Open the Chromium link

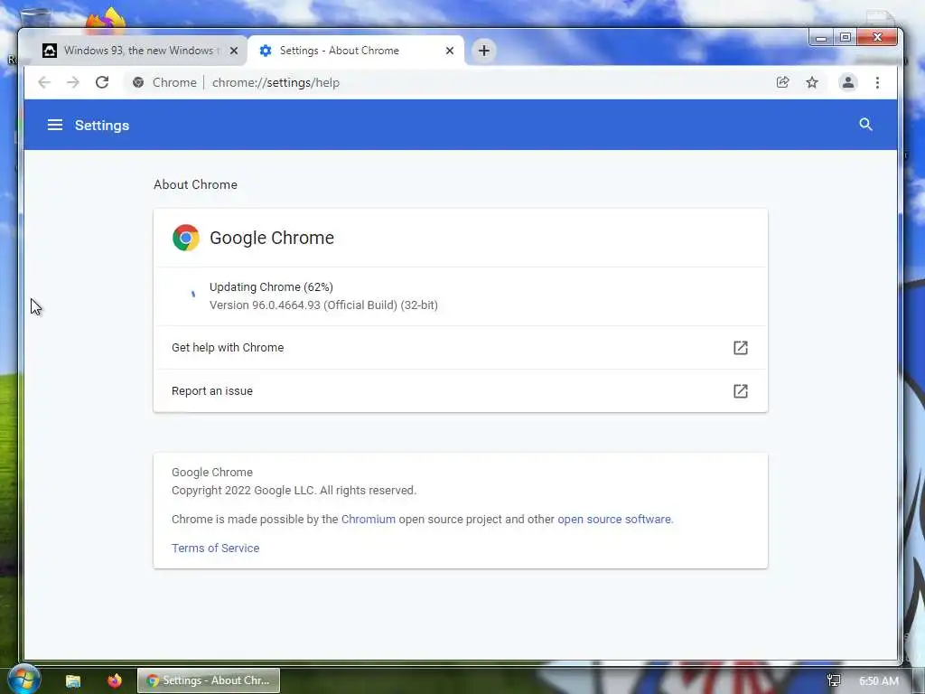pos(369,520)
